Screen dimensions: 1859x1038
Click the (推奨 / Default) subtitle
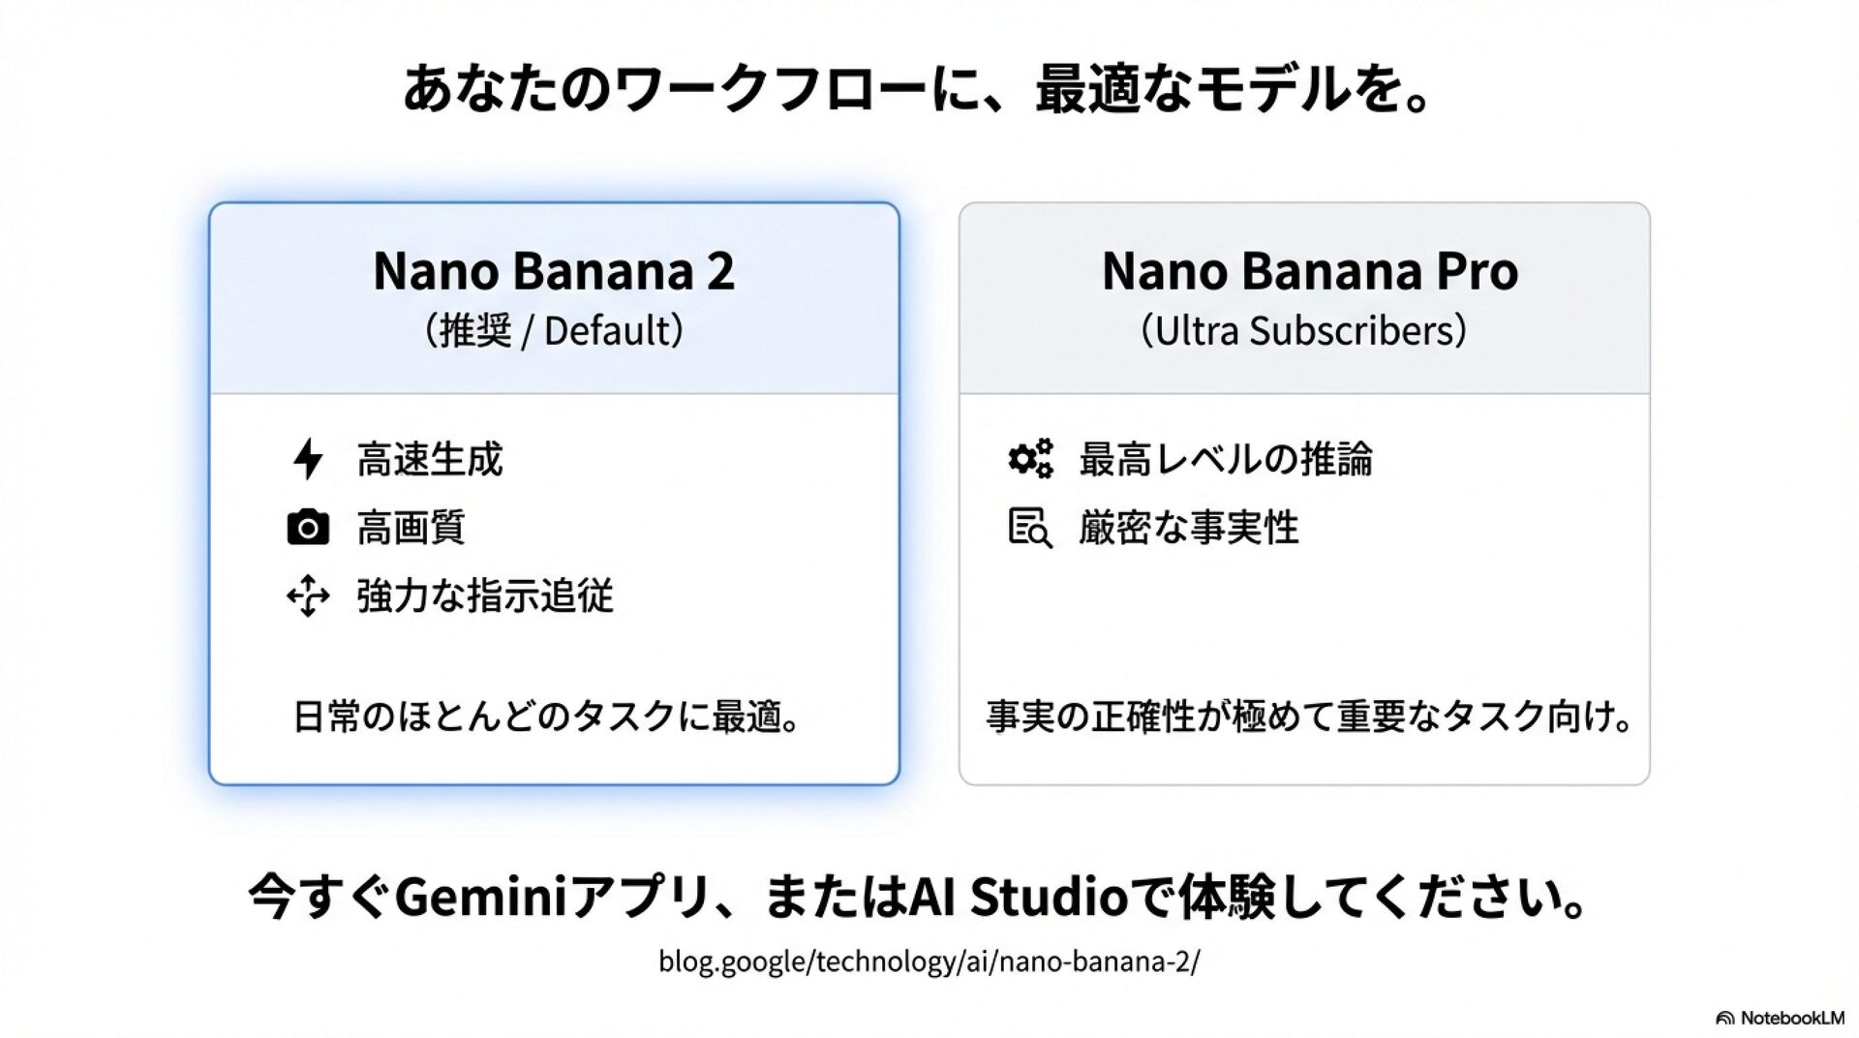coord(554,331)
